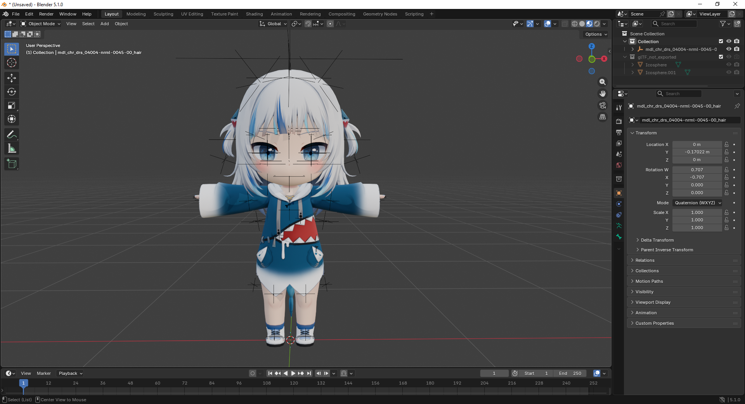
Task: Pin the properties context with pin icon
Action: [737, 106]
